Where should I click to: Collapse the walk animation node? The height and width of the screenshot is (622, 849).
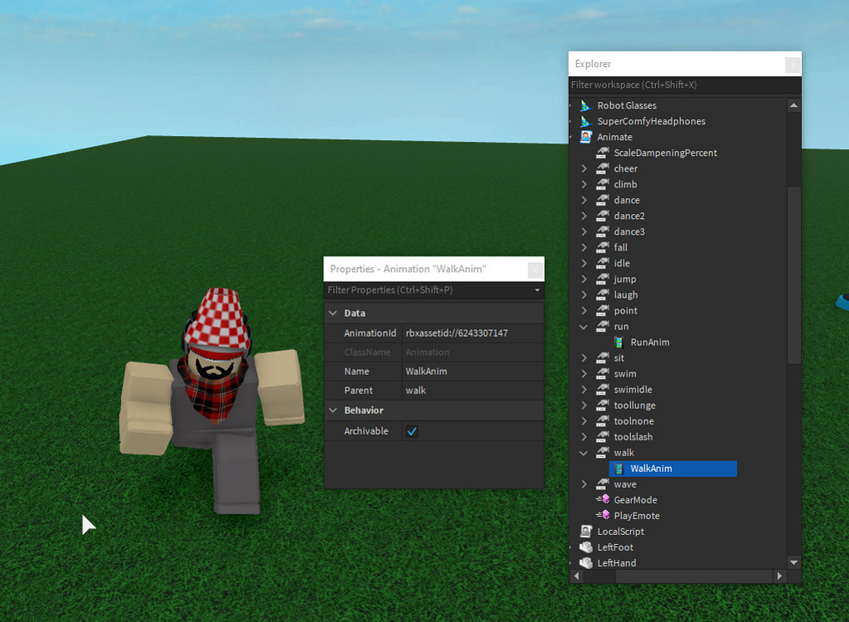584,452
